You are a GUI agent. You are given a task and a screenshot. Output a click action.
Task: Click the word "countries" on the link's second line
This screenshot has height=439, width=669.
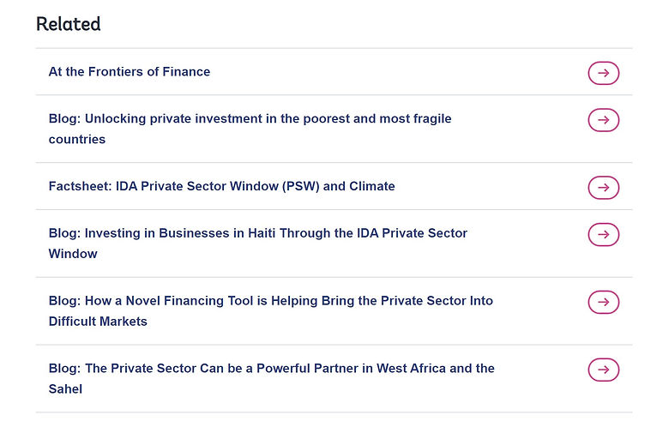click(77, 139)
